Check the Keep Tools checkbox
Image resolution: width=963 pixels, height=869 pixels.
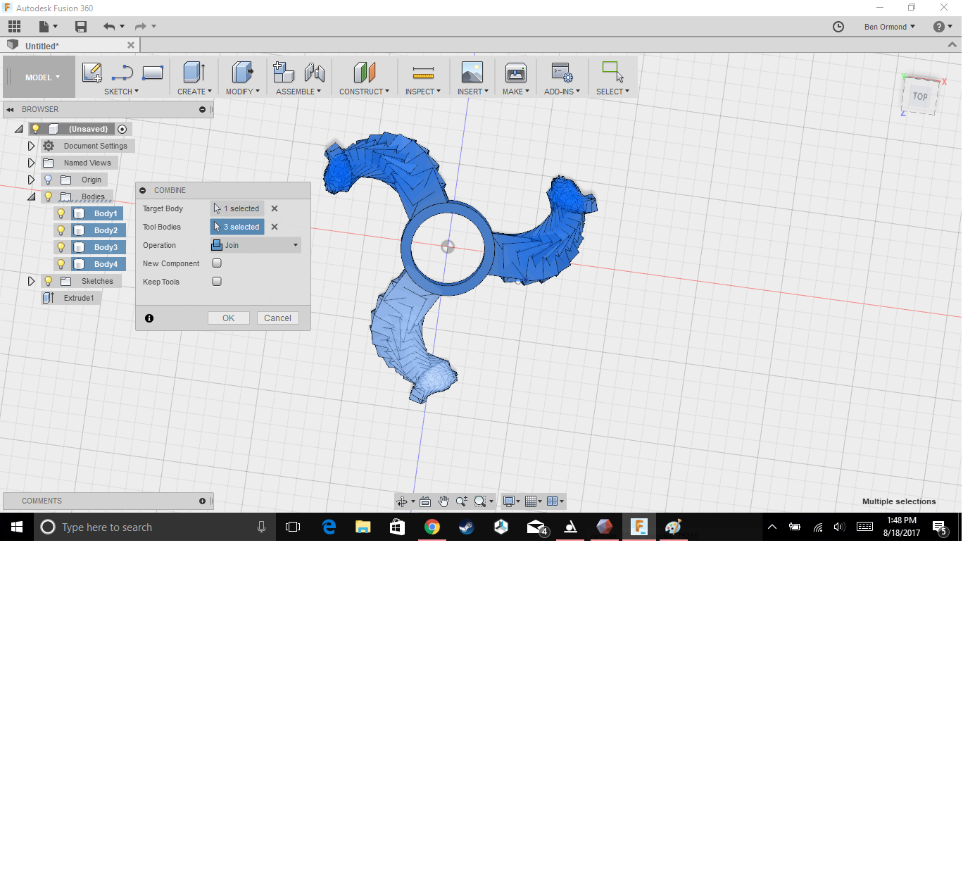tap(217, 282)
